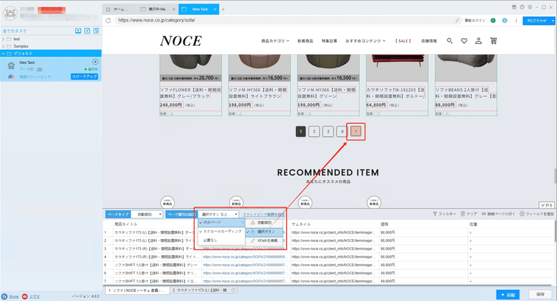The width and height of the screenshot is (557, 301).
Task: Go to pagination page 2
Action: [x=314, y=131]
